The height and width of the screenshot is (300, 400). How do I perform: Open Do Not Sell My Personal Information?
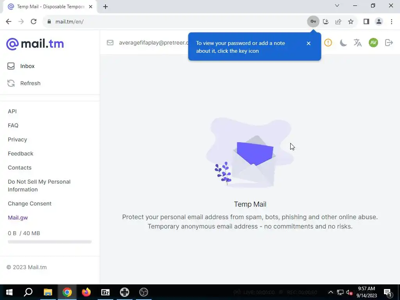[x=39, y=186]
